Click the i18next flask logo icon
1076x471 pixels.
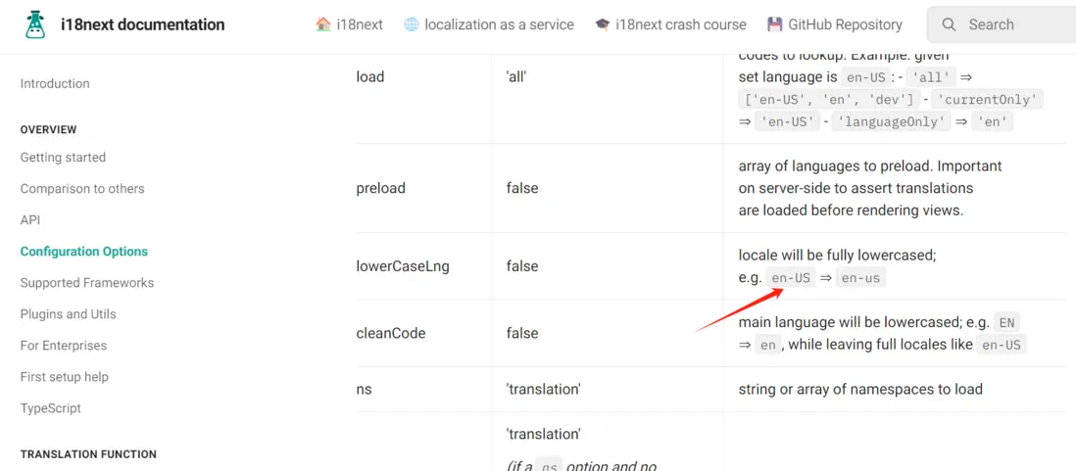pos(36,24)
